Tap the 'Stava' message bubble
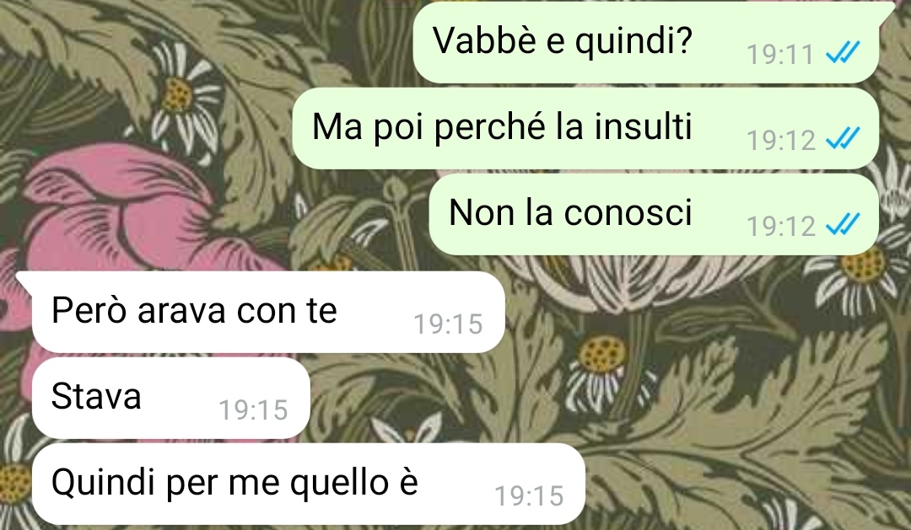Image resolution: width=911 pixels, height=530 pixels. tap(170, 398)
